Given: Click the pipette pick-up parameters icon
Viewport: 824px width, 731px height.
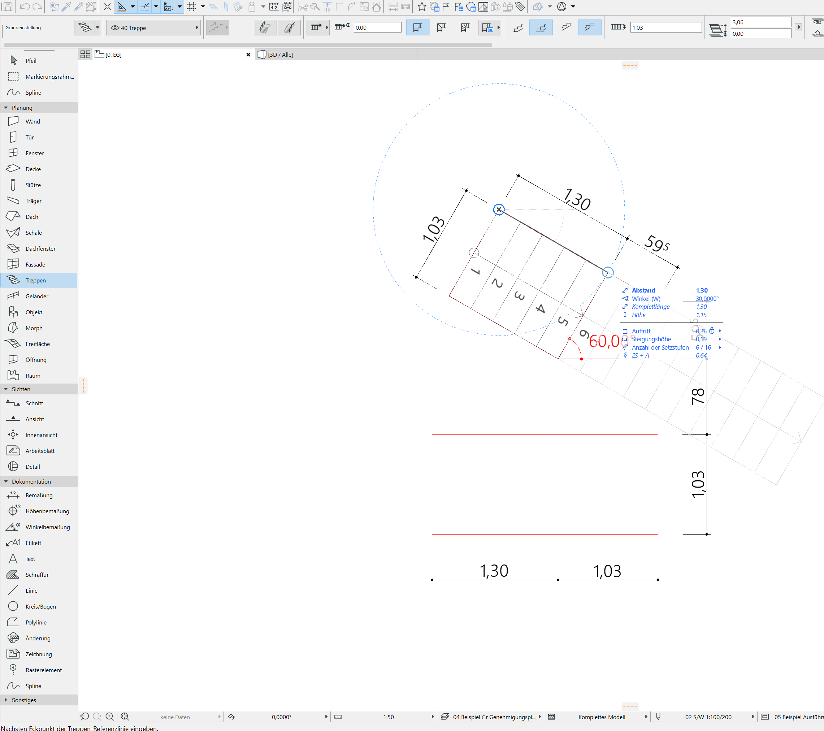Looking at the screenshot, I should pos(66,7).
